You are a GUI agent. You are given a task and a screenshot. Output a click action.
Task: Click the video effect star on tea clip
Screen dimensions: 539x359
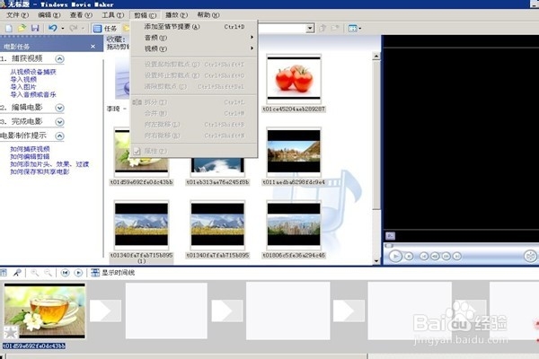pyautogui.click(x=11, y=332)
